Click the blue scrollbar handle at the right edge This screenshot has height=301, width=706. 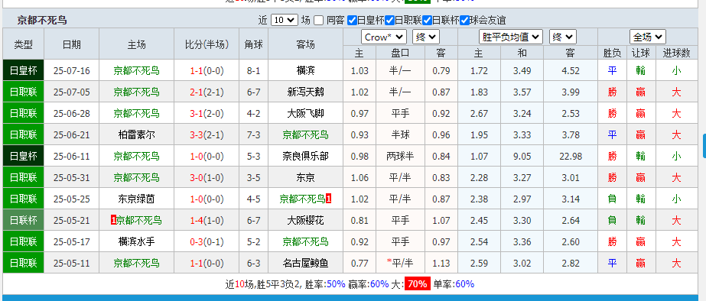pyautogui.click(x=704, y=145)
